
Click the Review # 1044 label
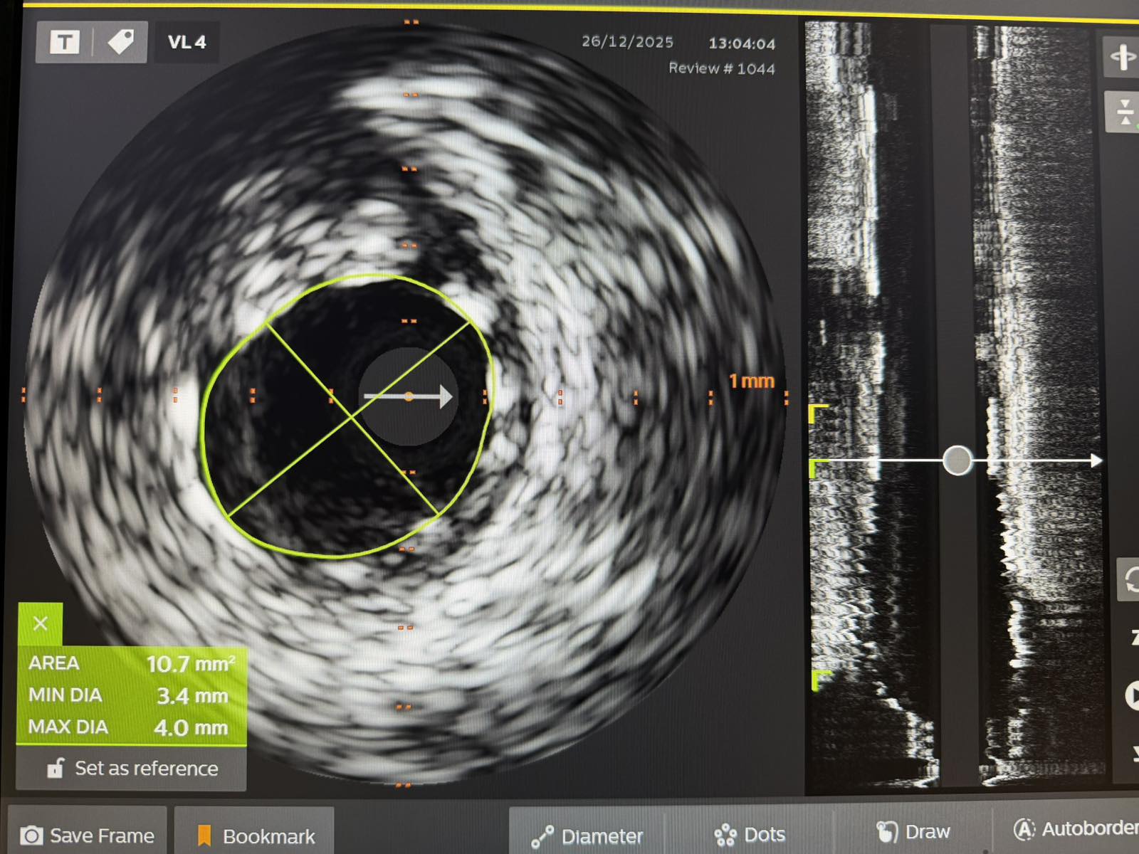pos(721,69)
